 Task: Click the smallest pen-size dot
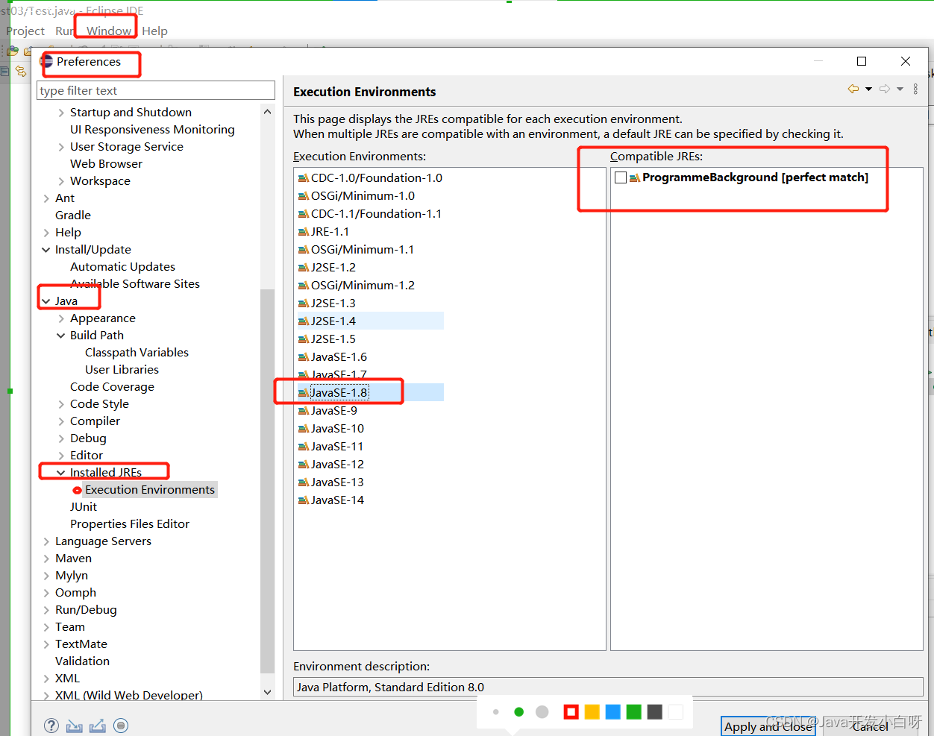tap(496, 712)
